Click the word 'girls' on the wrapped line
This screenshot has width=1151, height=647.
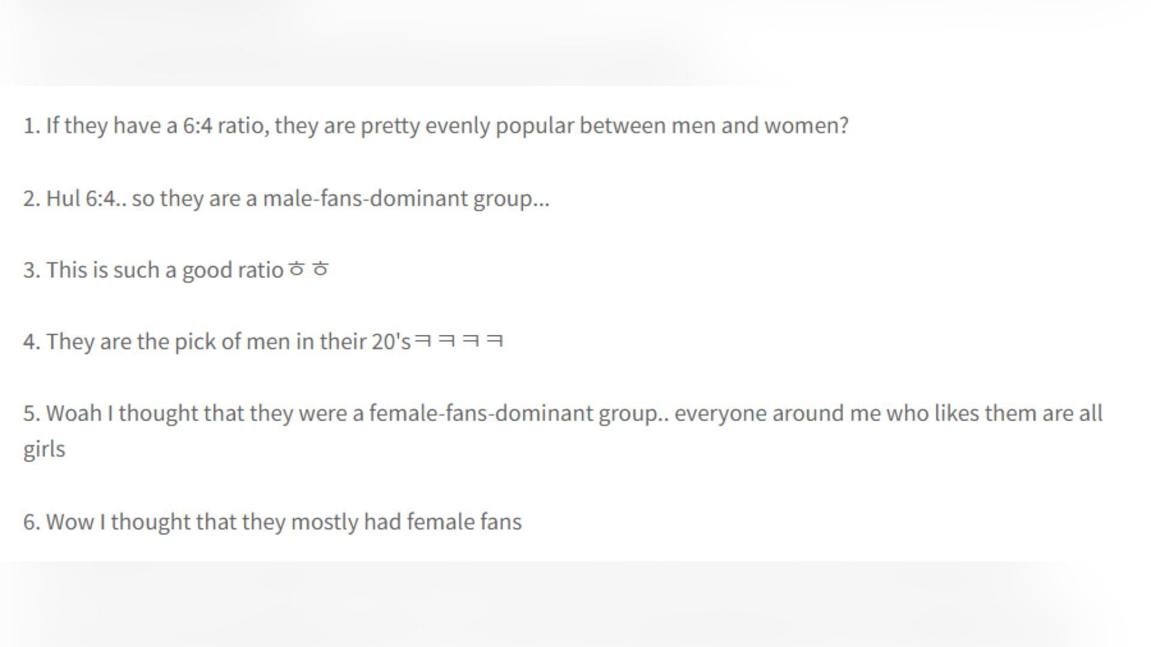(44, 449)
